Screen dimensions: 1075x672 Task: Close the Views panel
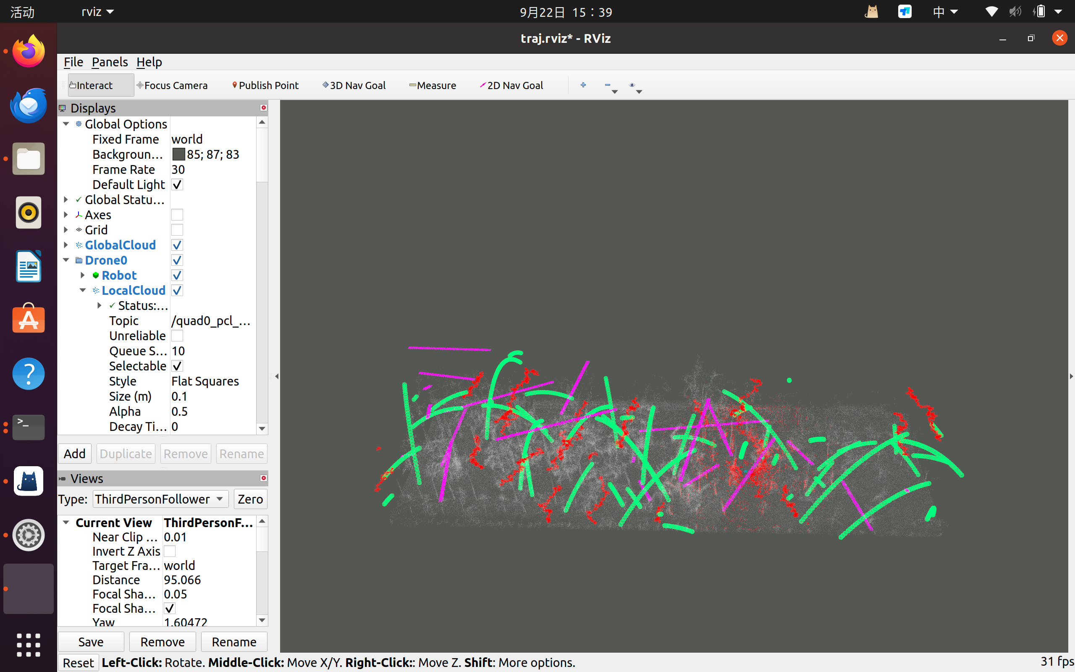(263, 478)
